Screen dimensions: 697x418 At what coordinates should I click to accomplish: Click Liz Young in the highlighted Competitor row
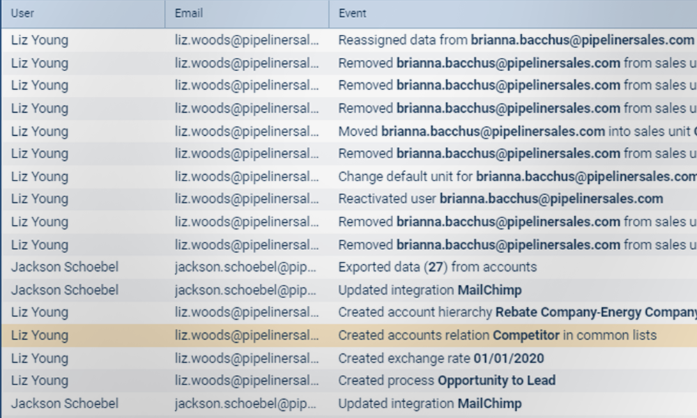click(39, 335)
